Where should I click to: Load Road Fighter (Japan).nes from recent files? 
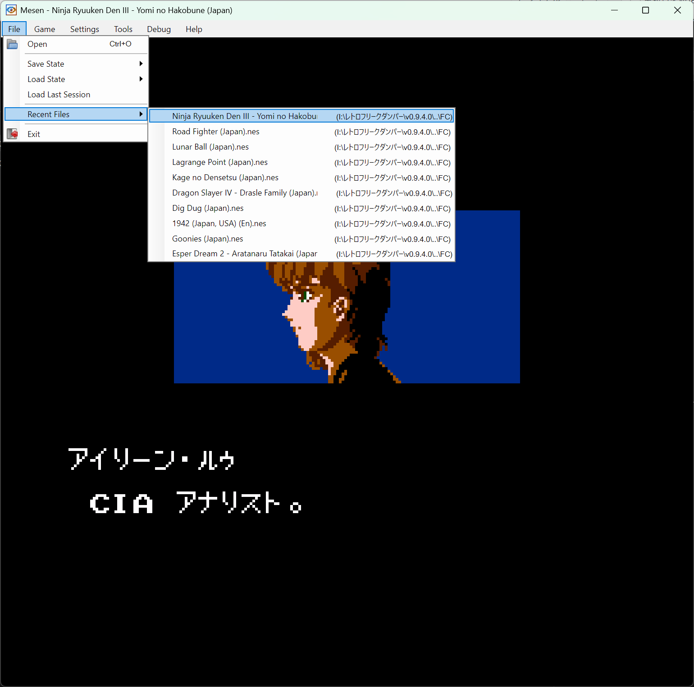pos(216,132)
